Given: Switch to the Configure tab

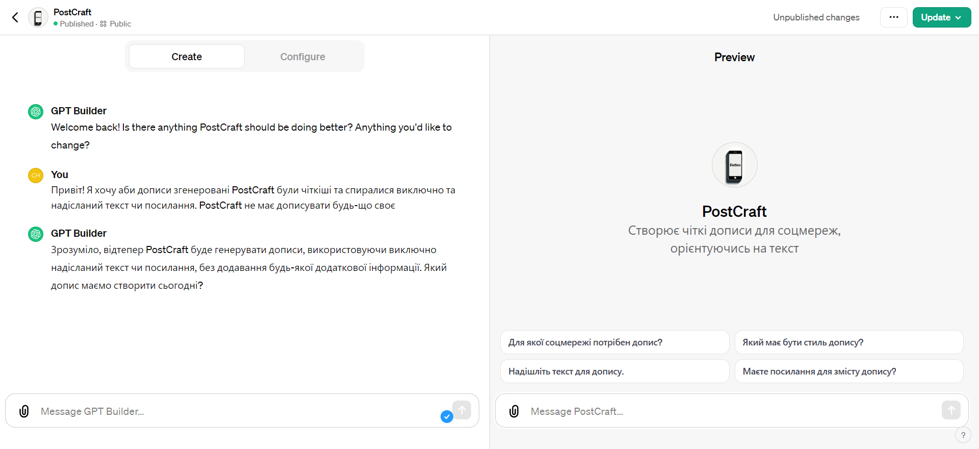Looking at the screenshot, I should click(302, 57).
